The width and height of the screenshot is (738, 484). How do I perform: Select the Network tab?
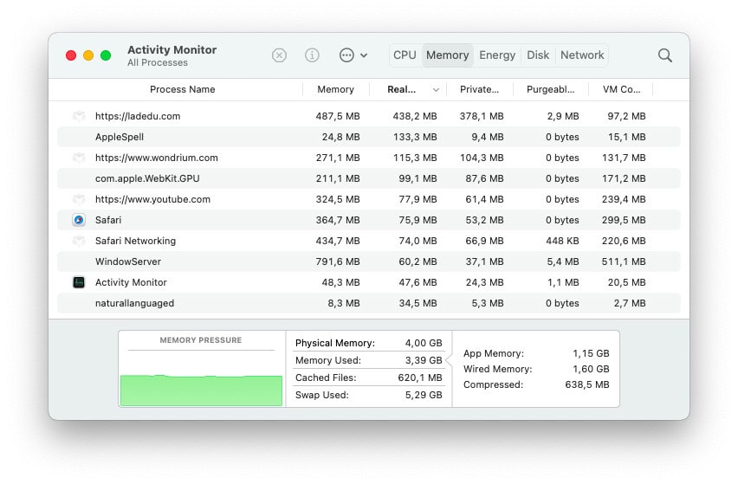(x=582, y=55)
